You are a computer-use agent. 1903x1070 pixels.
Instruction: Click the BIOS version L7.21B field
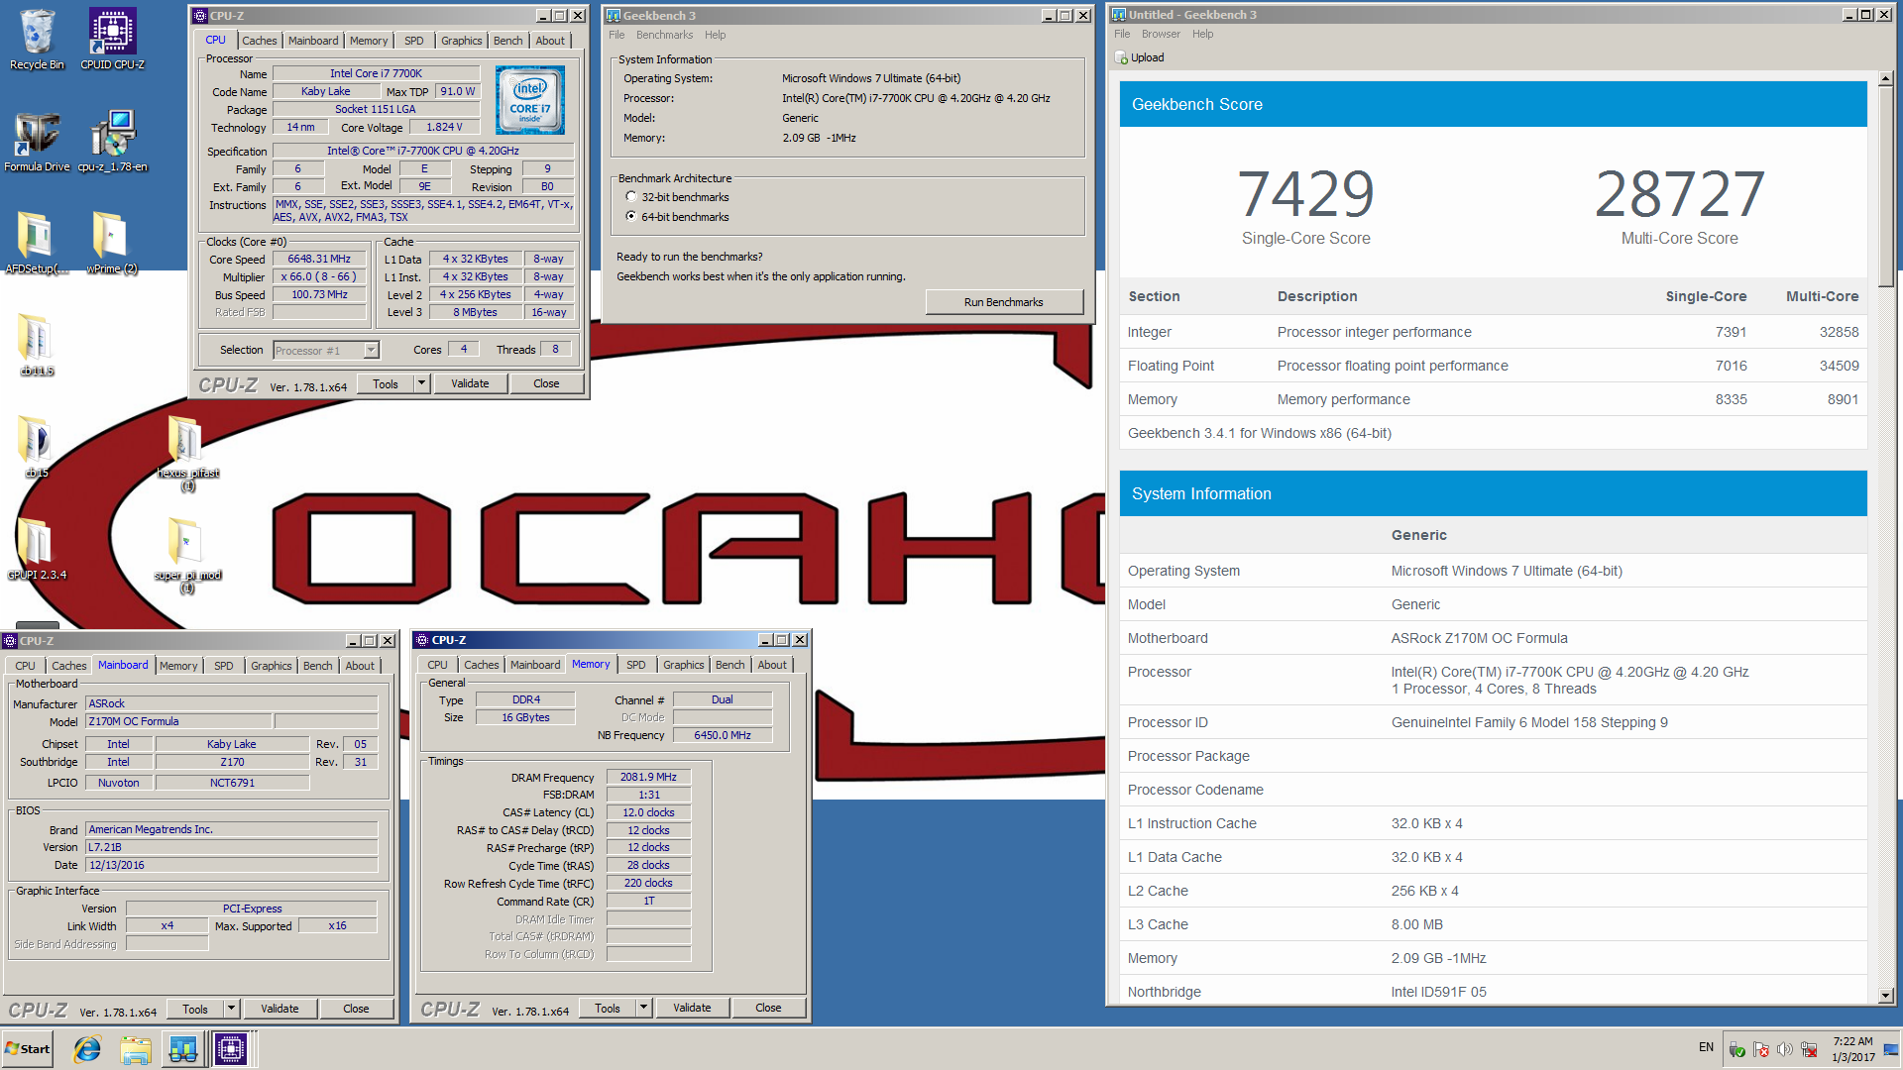point(231,847)
